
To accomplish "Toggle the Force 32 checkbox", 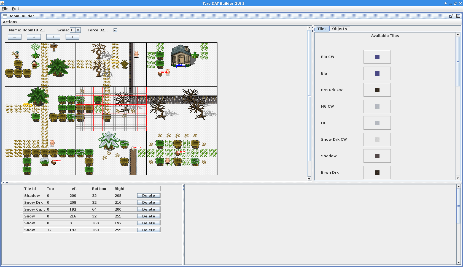I will pos(115,30).
